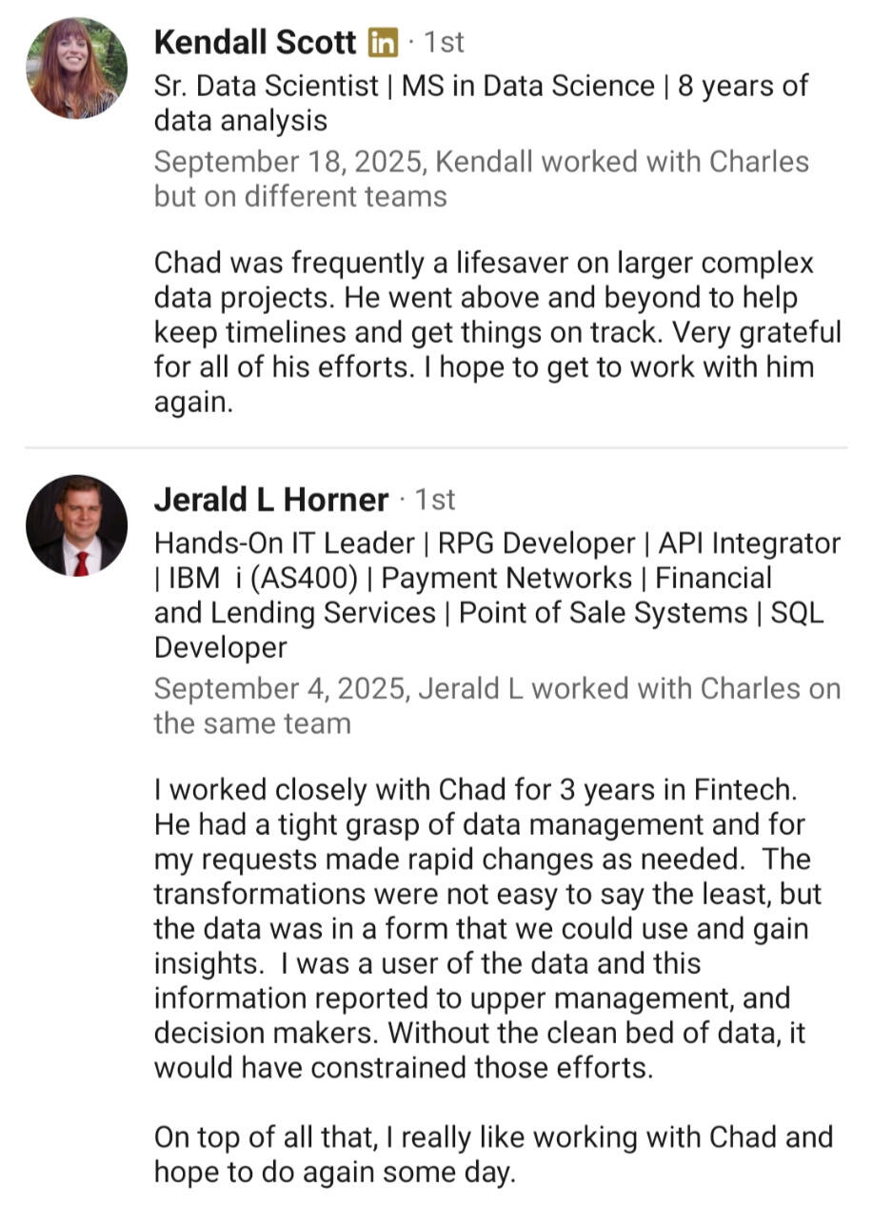Click the "September 18, 2025" date text
The width and height of the screenshot is (873, 1207).
tap(290, 161)
